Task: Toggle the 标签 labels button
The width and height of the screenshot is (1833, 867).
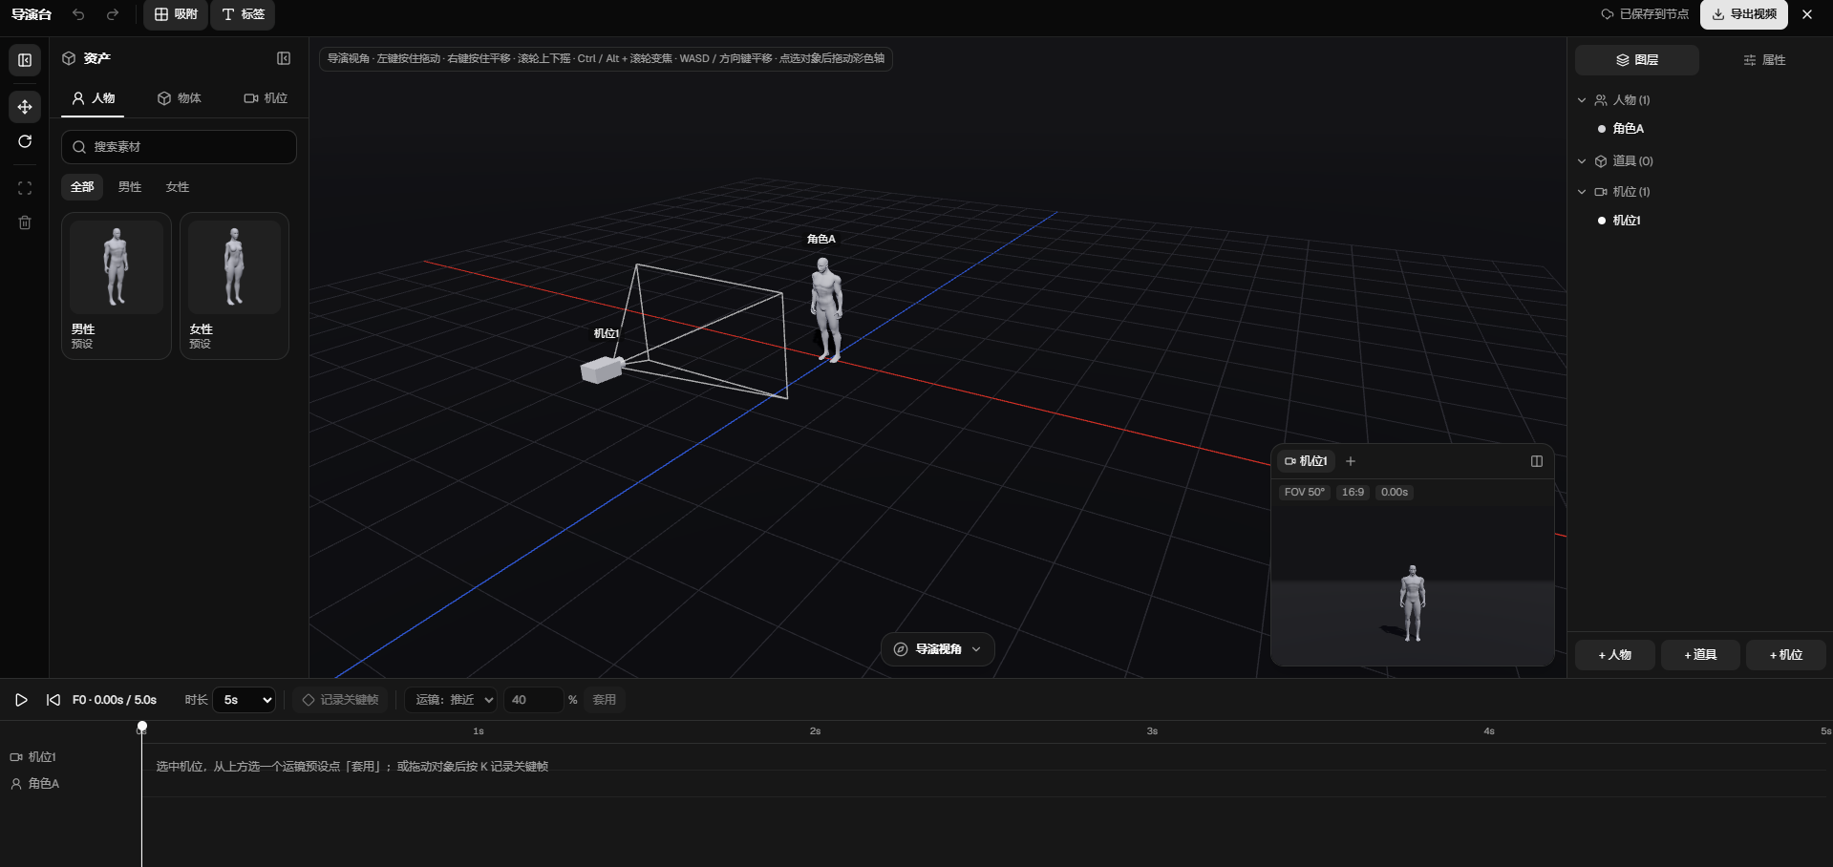Action: (243, 14)
